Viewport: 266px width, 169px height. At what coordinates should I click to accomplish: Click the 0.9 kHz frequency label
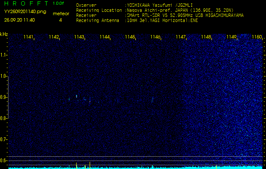3,97
